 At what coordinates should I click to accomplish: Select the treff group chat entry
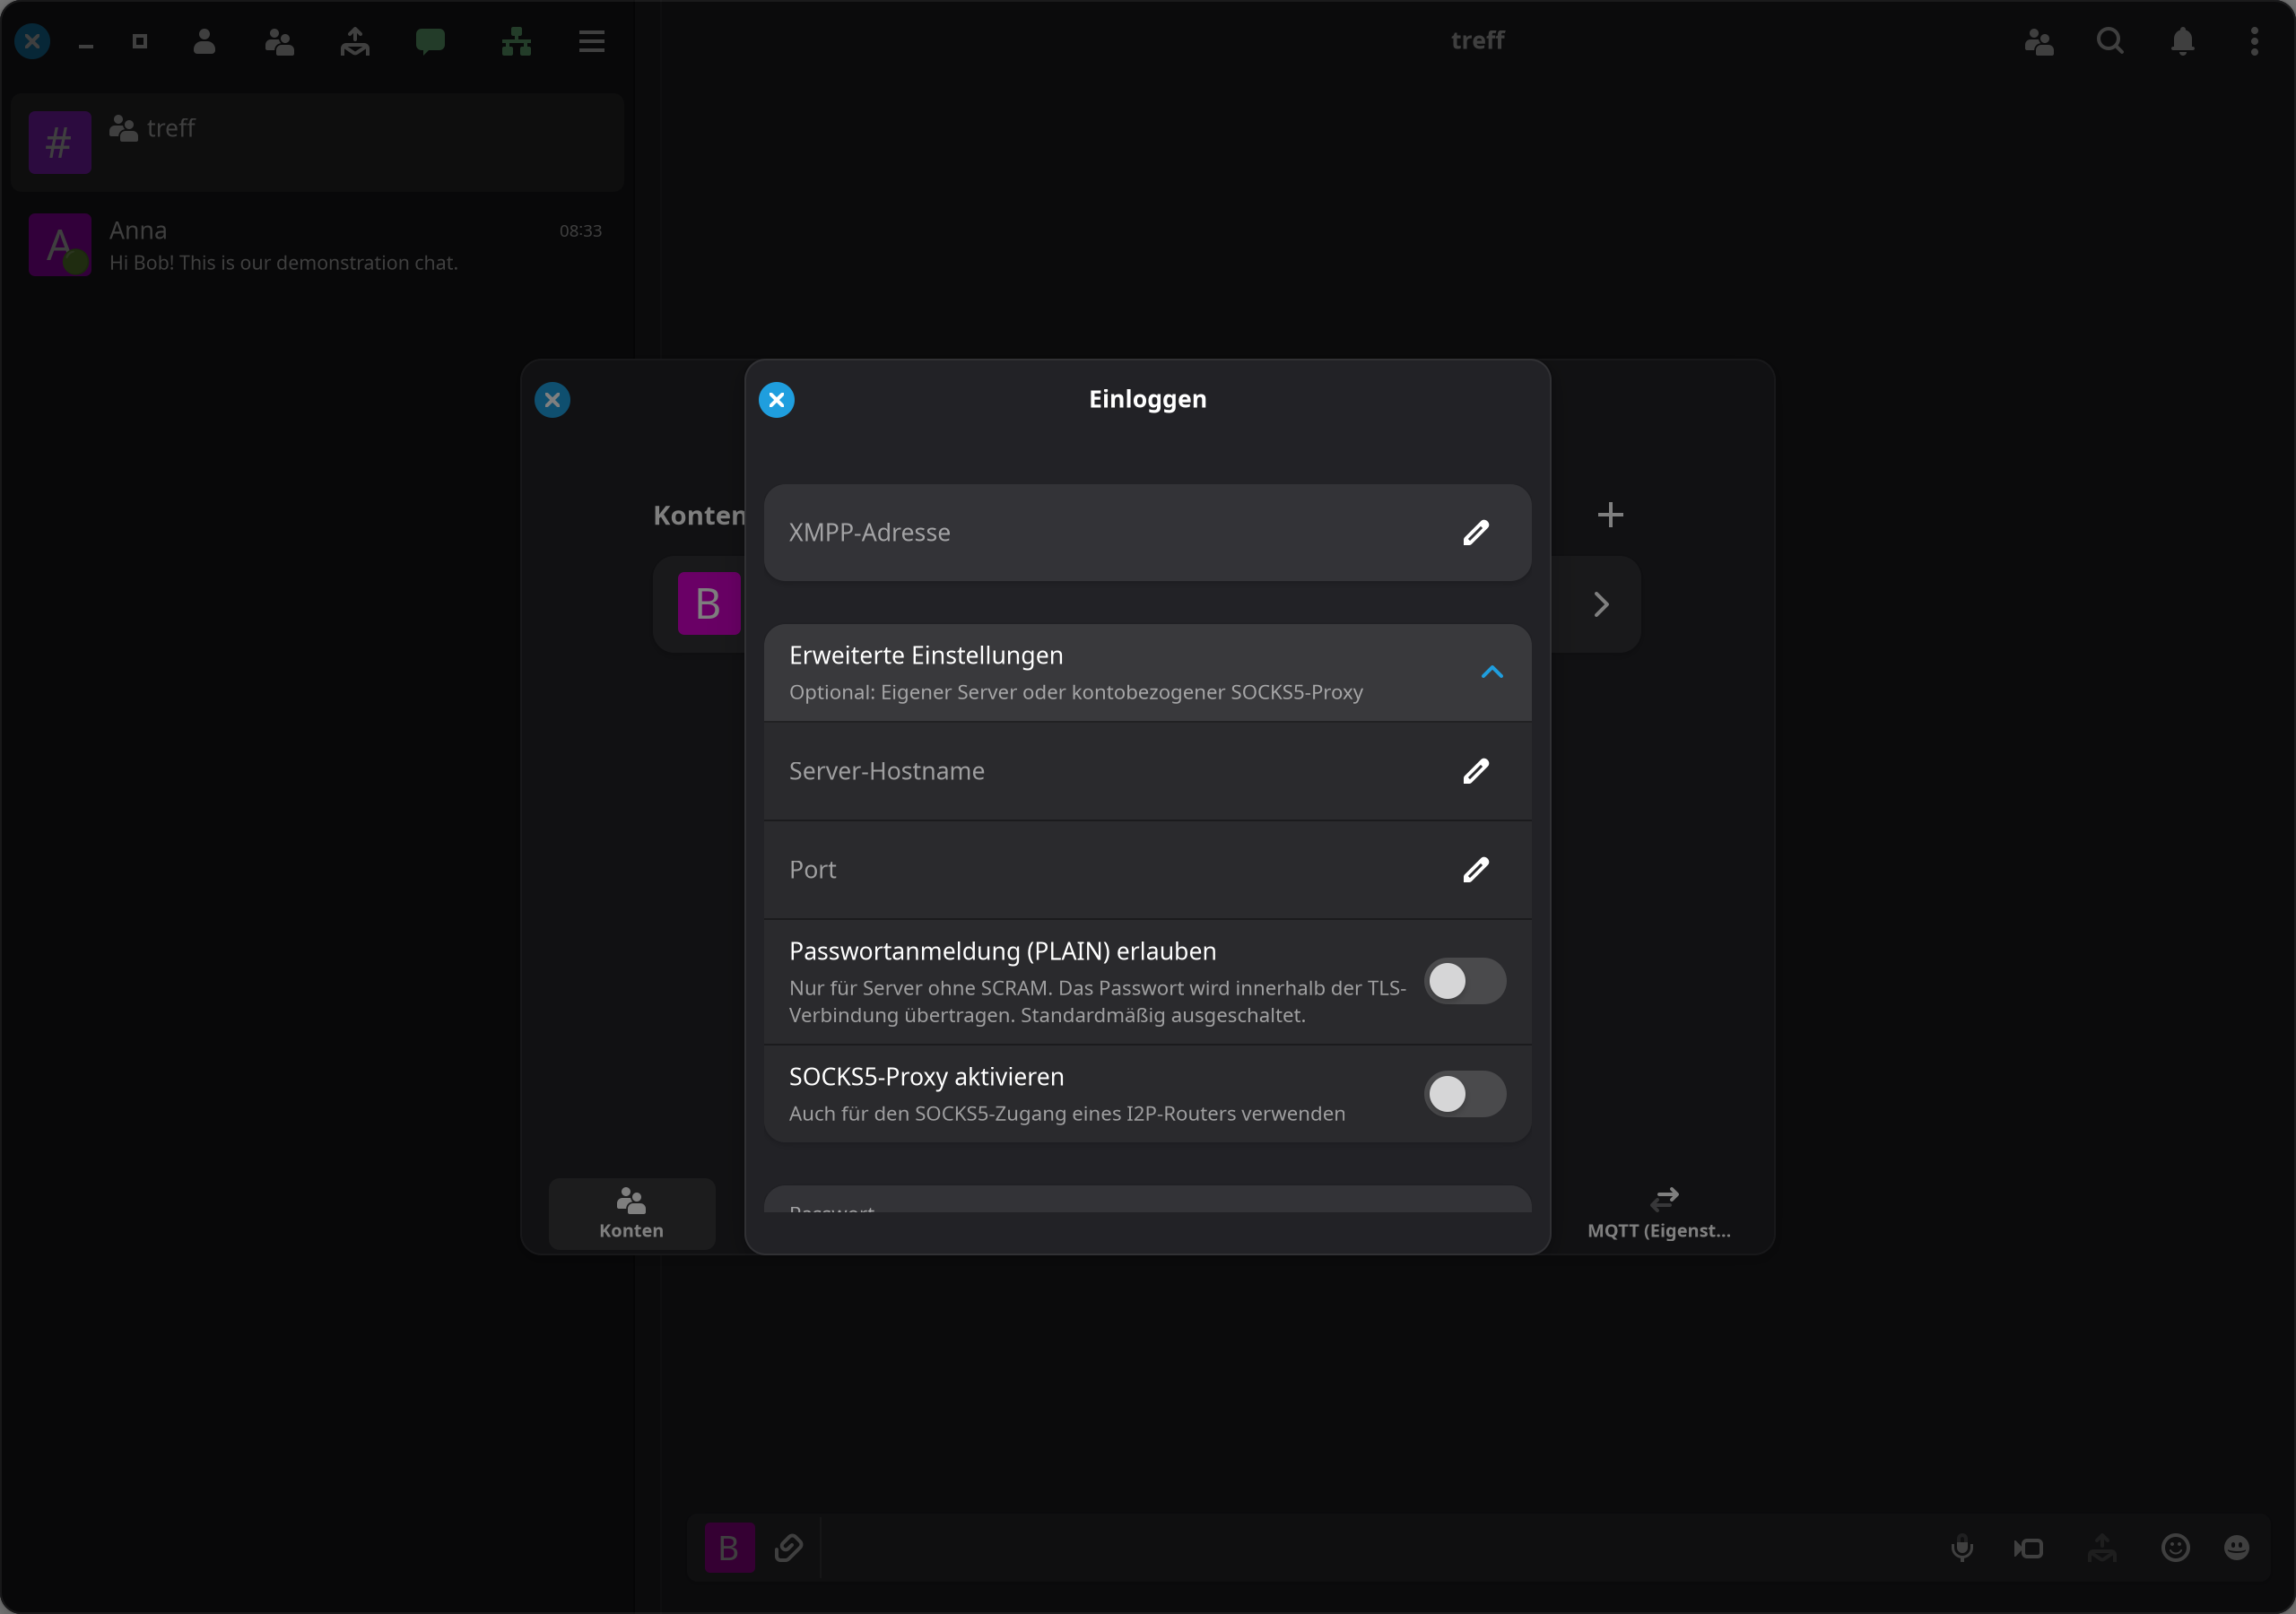[318, 142]
